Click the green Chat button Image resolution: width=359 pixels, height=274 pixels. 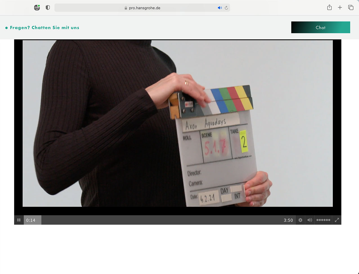coord(320,28)
